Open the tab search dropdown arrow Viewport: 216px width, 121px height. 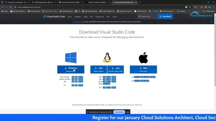(x=2, y=2)
